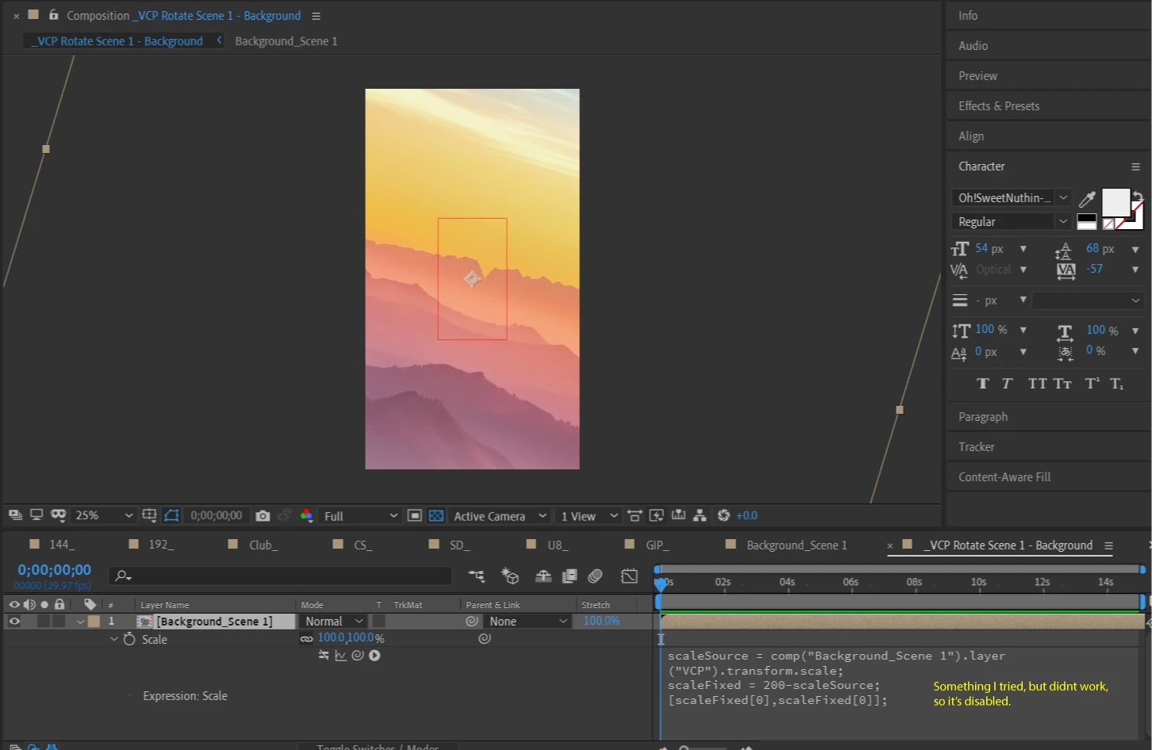Screen dimensions: 1152x750
Task: Take a snapshot with camera icon
Action: (x=263, y=516)
